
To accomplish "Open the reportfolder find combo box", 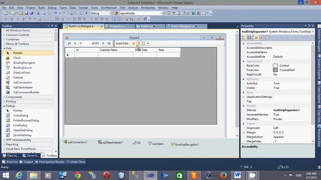I will coord(162,13).
